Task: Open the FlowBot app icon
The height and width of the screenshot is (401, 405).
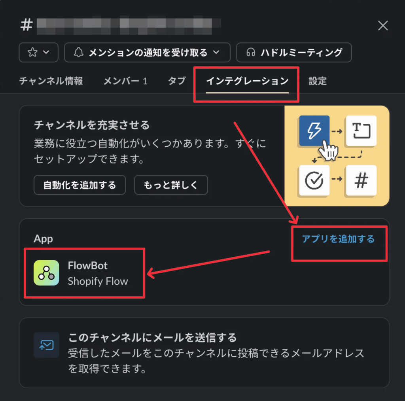Action: click(x=47, y=272)
